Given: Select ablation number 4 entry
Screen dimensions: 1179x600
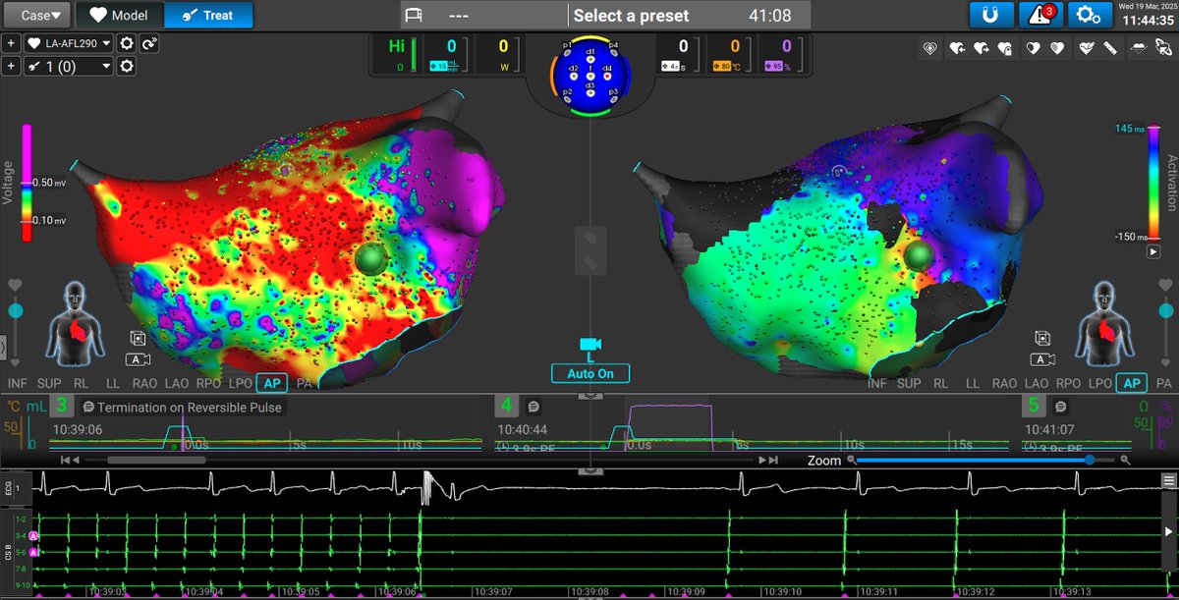Looking at the screenshot, I should click(507, 406).
